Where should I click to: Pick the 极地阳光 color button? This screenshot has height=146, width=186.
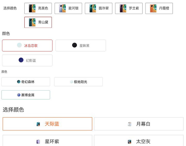(x=78, y=82)
